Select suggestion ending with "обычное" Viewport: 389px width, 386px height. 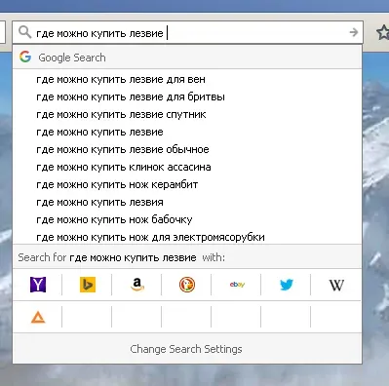point(187,149)
